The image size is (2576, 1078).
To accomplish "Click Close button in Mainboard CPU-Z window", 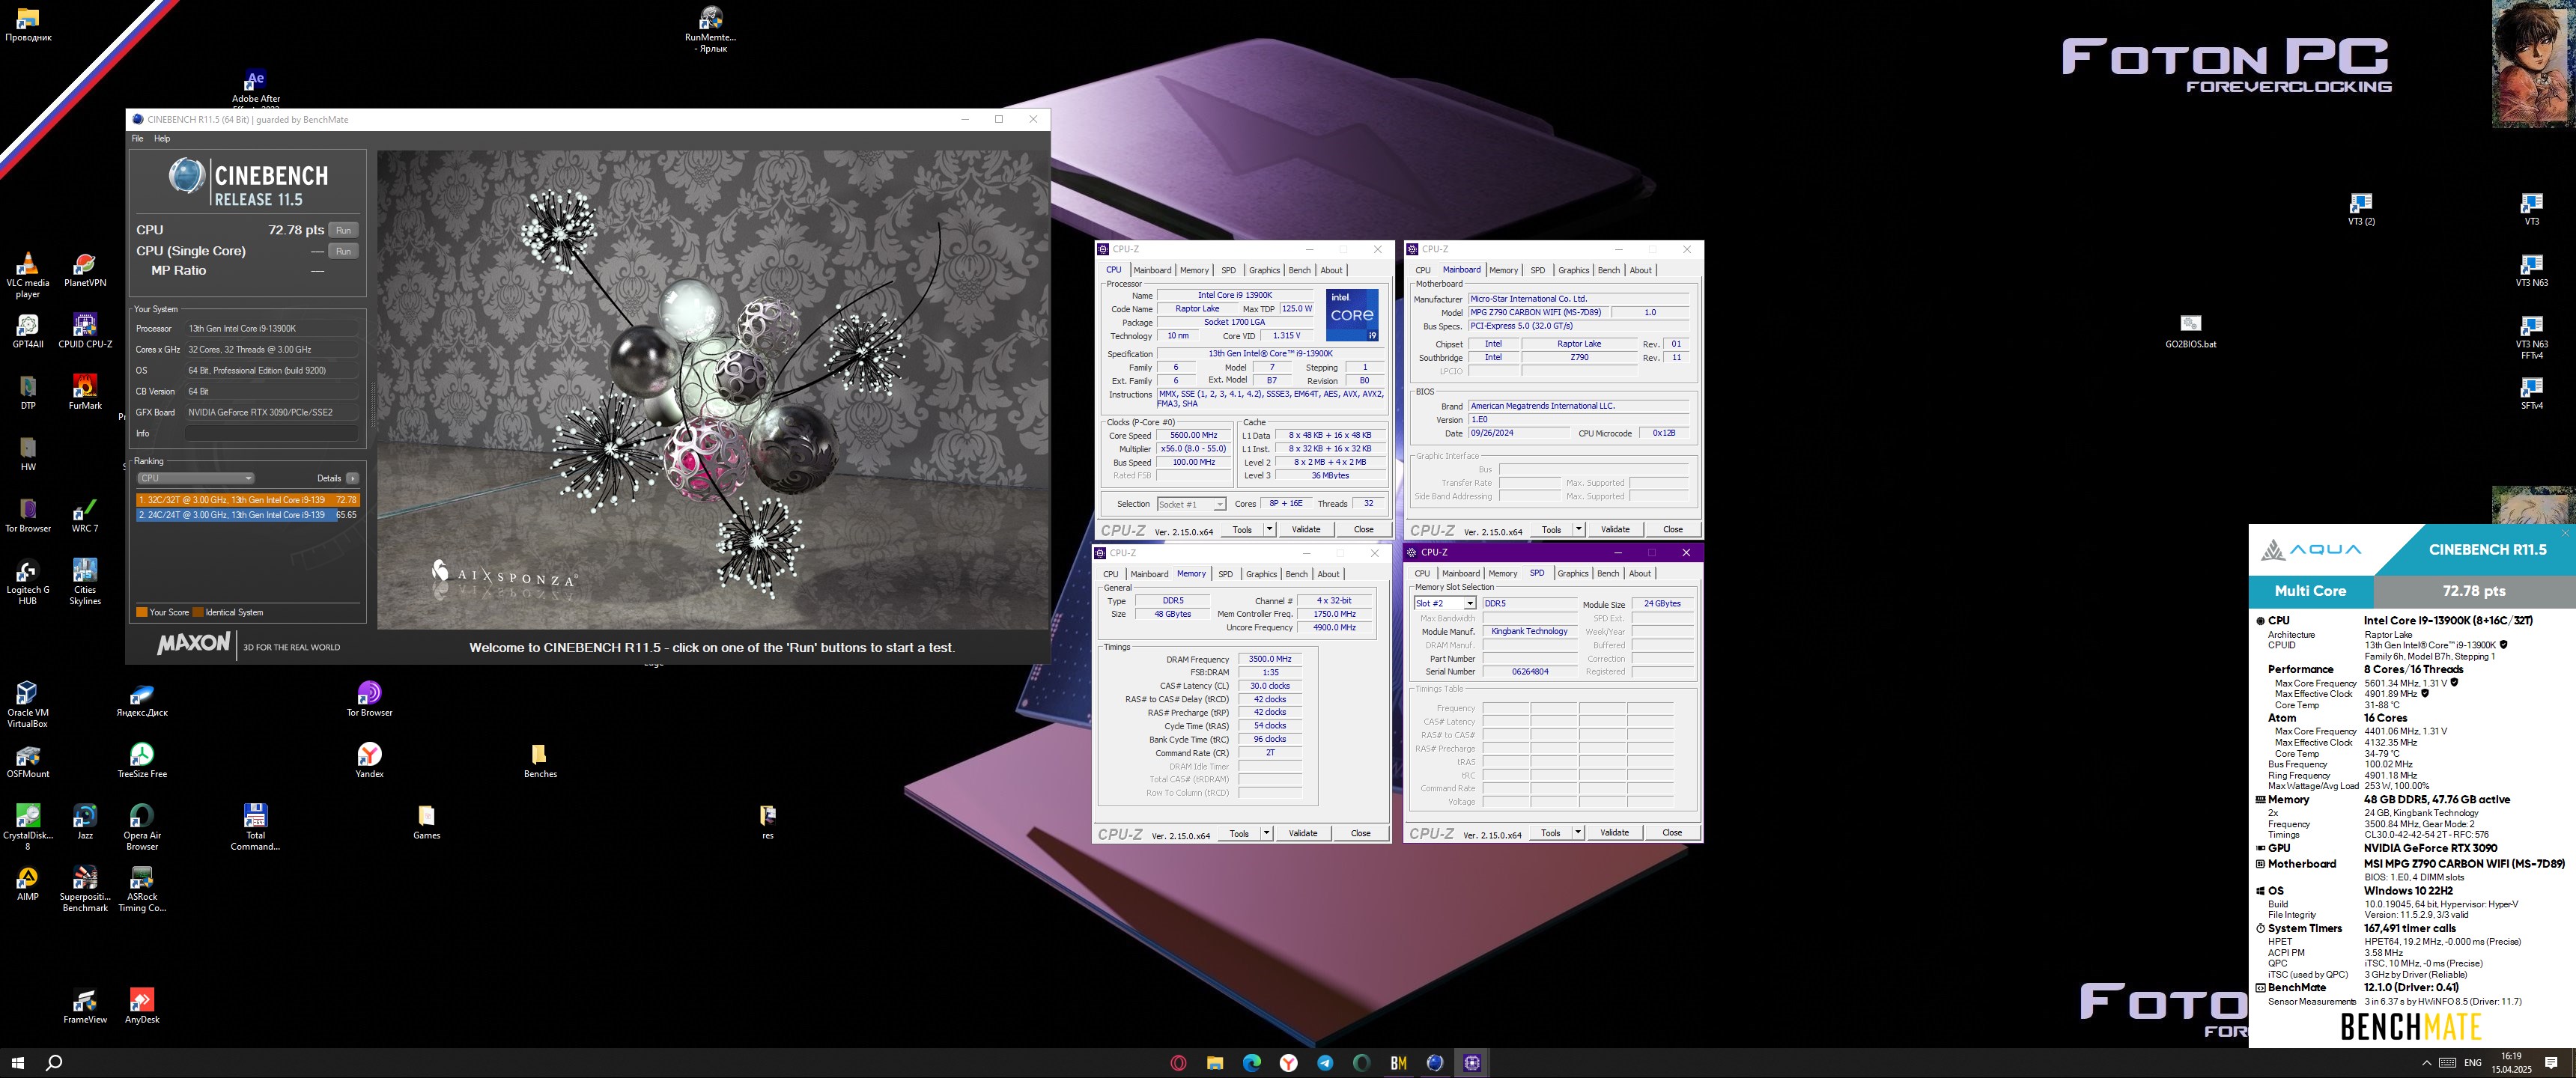I will coord(1672,529).
